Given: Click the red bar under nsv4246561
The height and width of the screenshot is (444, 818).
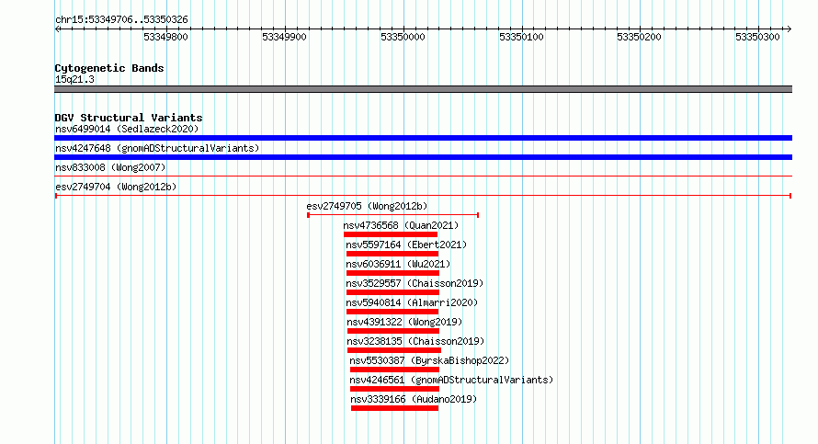Looking at the screenshot, I should pyautogui.click(x=394, y=389).
